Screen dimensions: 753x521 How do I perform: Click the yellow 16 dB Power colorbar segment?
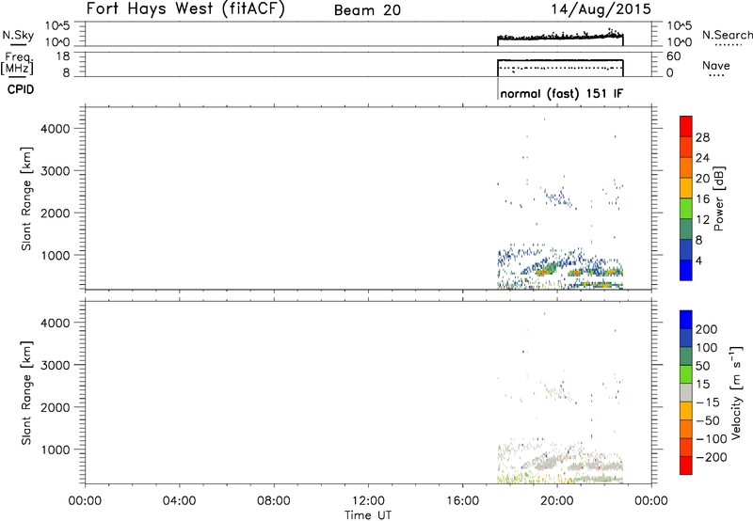coord(686,187)
